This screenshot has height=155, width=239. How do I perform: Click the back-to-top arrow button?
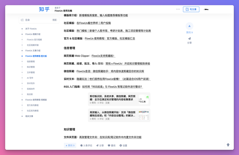[x=228, y=145]
